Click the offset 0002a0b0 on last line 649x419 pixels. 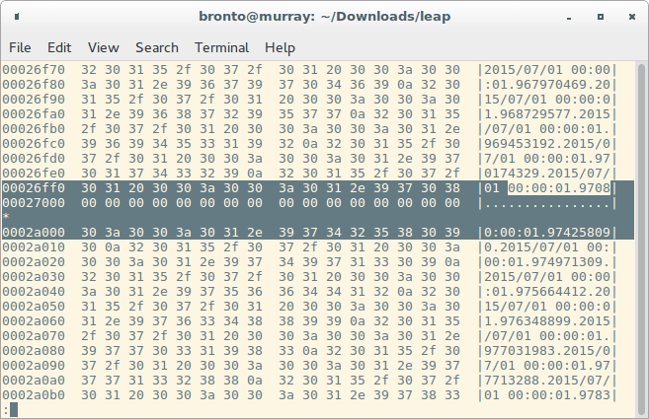coord(32,392)
